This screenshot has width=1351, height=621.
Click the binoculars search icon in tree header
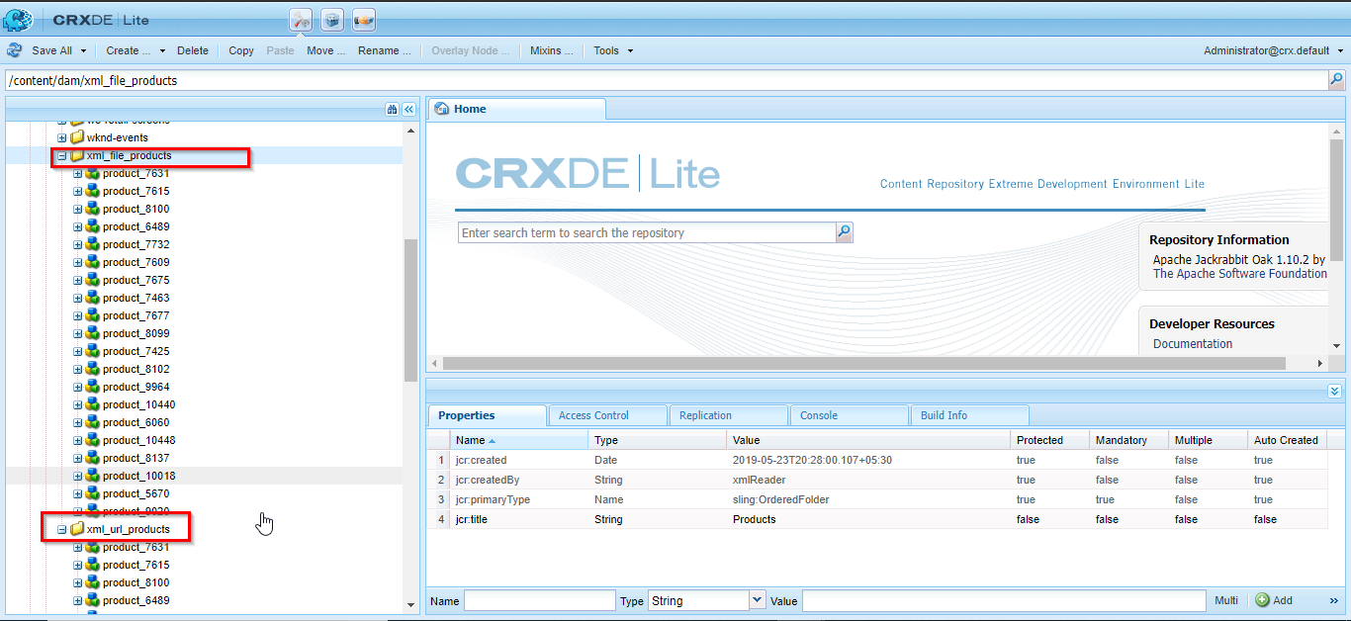pyautogui.click(x=393, y=110)
